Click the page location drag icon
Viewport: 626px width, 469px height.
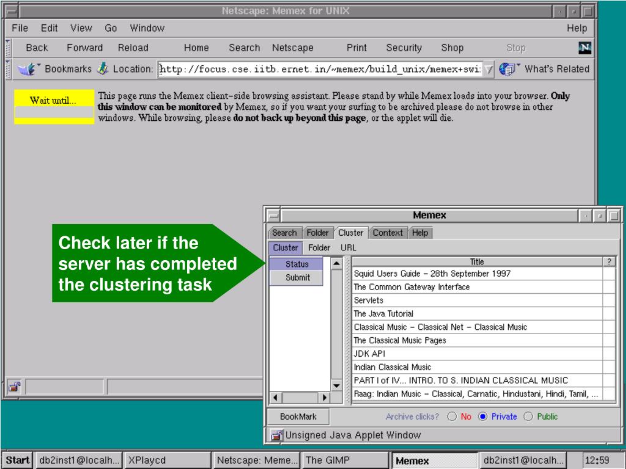point(102,69)
